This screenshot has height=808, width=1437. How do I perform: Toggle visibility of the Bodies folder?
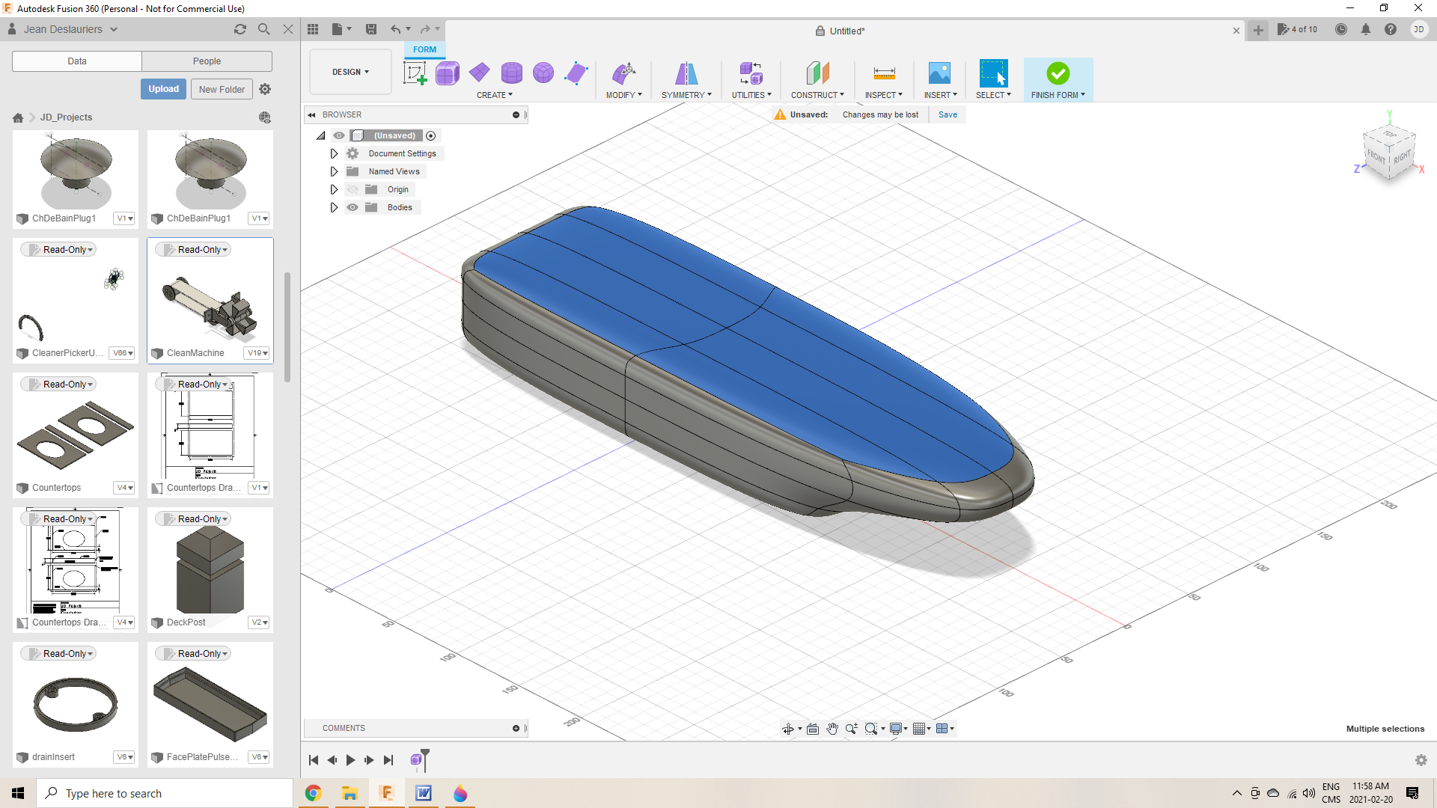[353, 207]
